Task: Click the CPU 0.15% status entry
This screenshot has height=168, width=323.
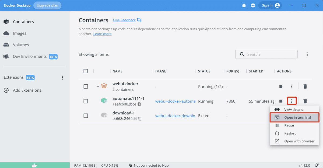Action: point(110,165)
